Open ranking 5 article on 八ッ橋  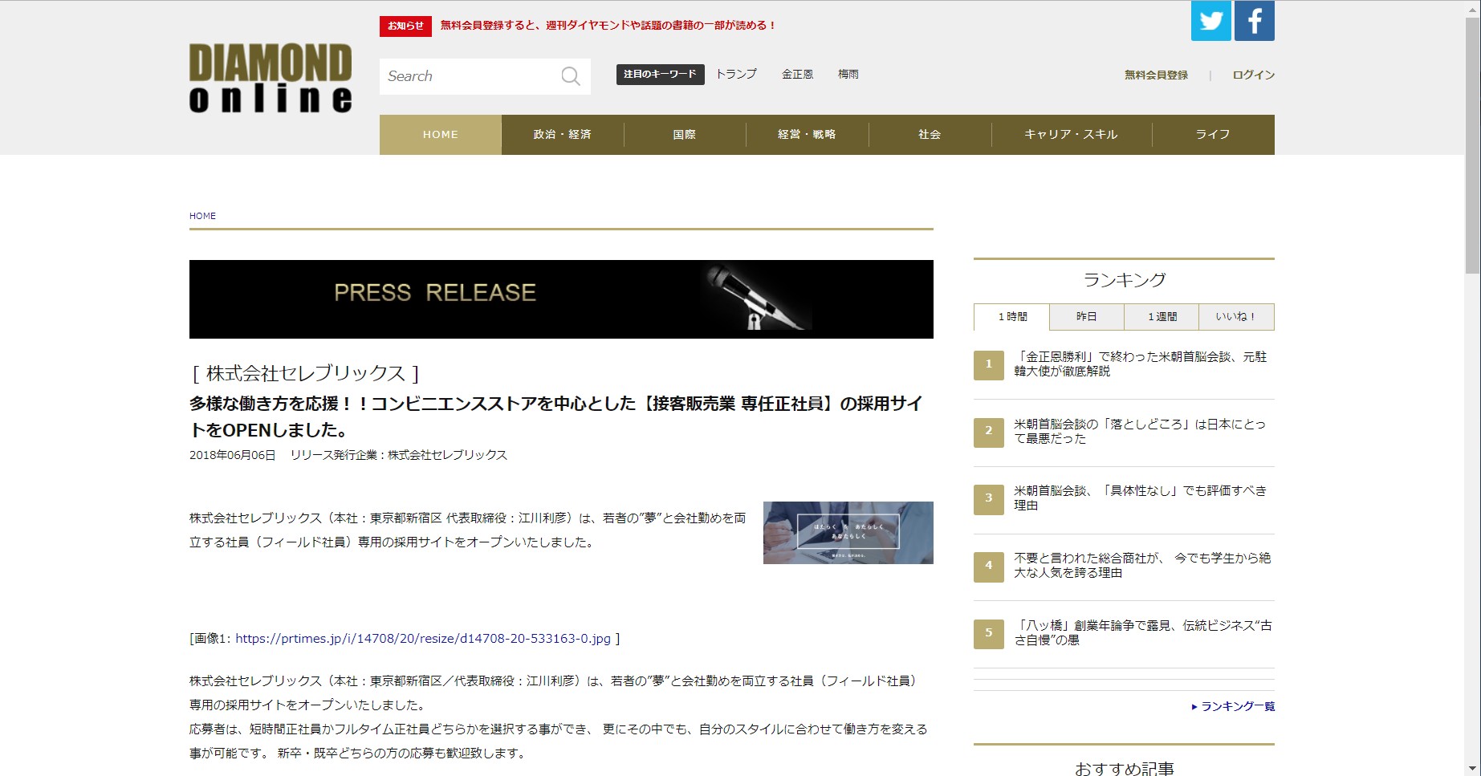coord(1142,633)
